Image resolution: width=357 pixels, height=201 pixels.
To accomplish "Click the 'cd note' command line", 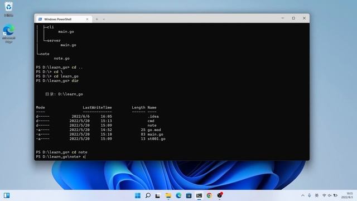I will [61, 152].
